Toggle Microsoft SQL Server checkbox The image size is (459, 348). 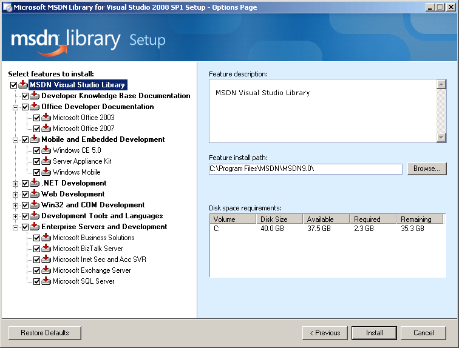point(36,281)
